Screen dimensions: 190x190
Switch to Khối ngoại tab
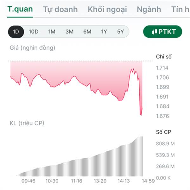click(x=107, y=9)
